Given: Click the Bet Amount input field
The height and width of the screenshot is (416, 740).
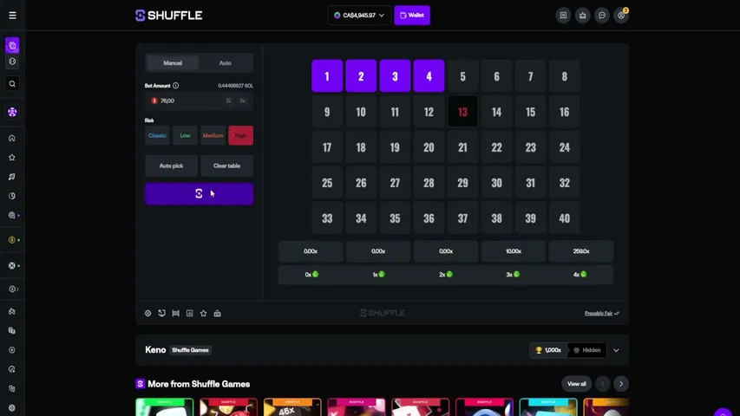Looking at the screenshot, I should point(199,101).
